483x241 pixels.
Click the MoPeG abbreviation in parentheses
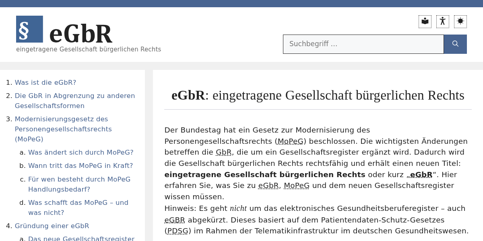tap(290, 141)
